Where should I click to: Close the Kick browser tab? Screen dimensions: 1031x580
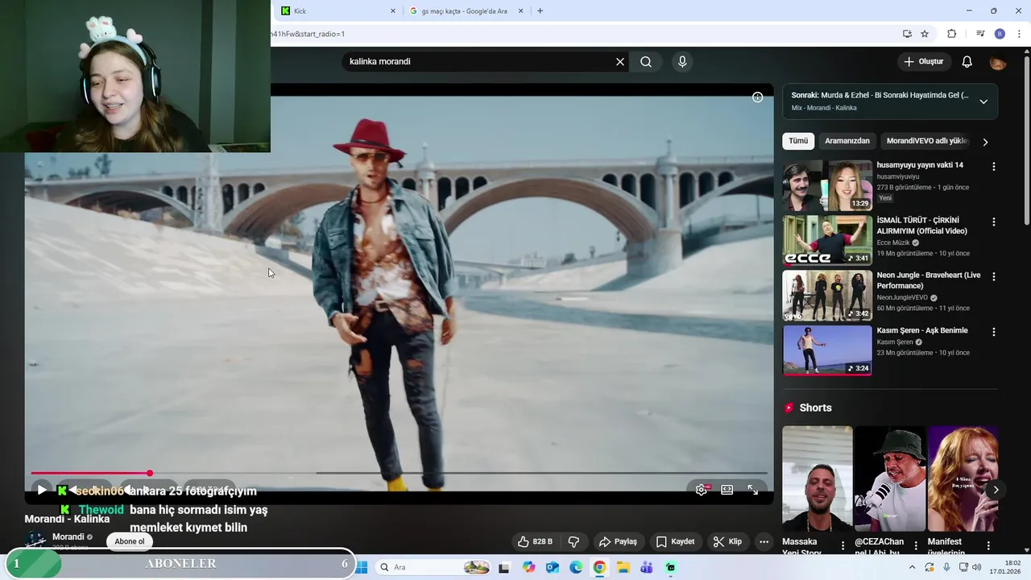(x=393, y=11)
